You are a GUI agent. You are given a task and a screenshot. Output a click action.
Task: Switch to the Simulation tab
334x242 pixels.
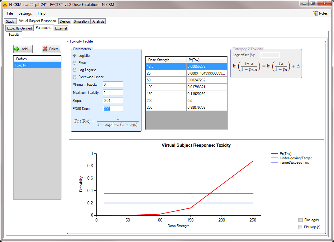(x=81, y=21)
